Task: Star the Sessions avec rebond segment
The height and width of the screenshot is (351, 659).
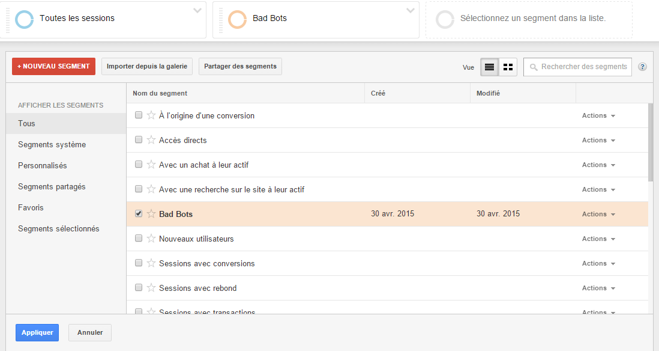Action: point(151,287)
